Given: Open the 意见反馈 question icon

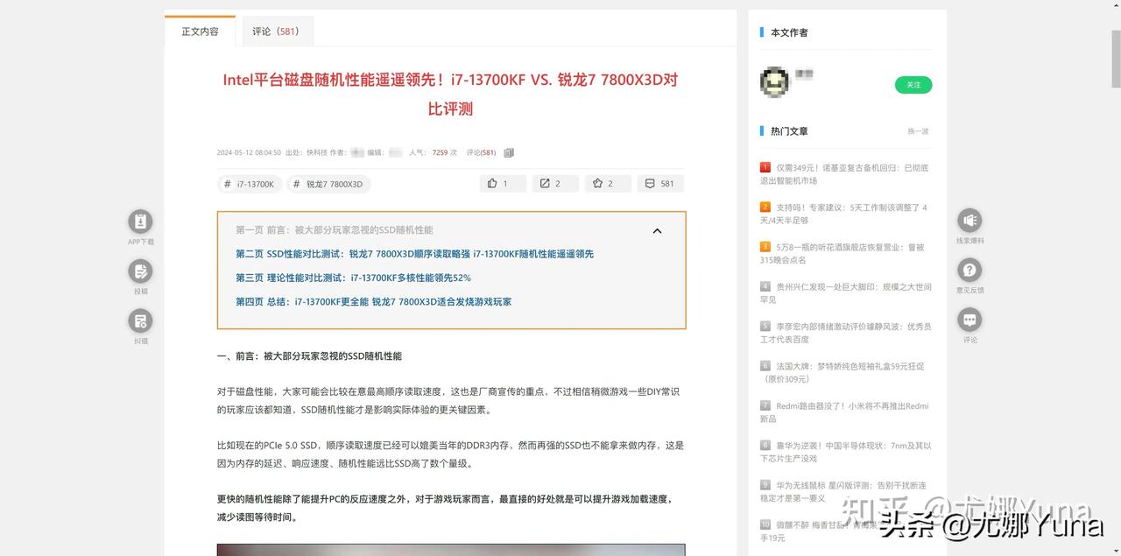Looking at the screenshot, I should coord(969,270).
